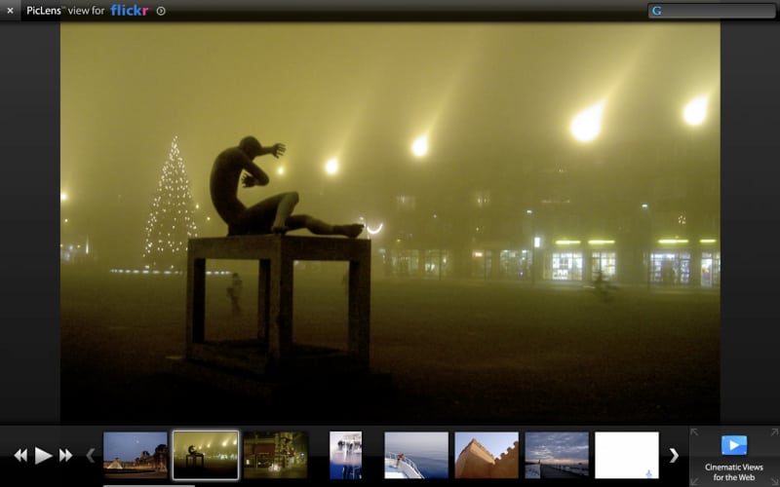The image size is (780, 487).
Task: Show next thumbnails with right chevron
Action: click(x=674, y=455)
